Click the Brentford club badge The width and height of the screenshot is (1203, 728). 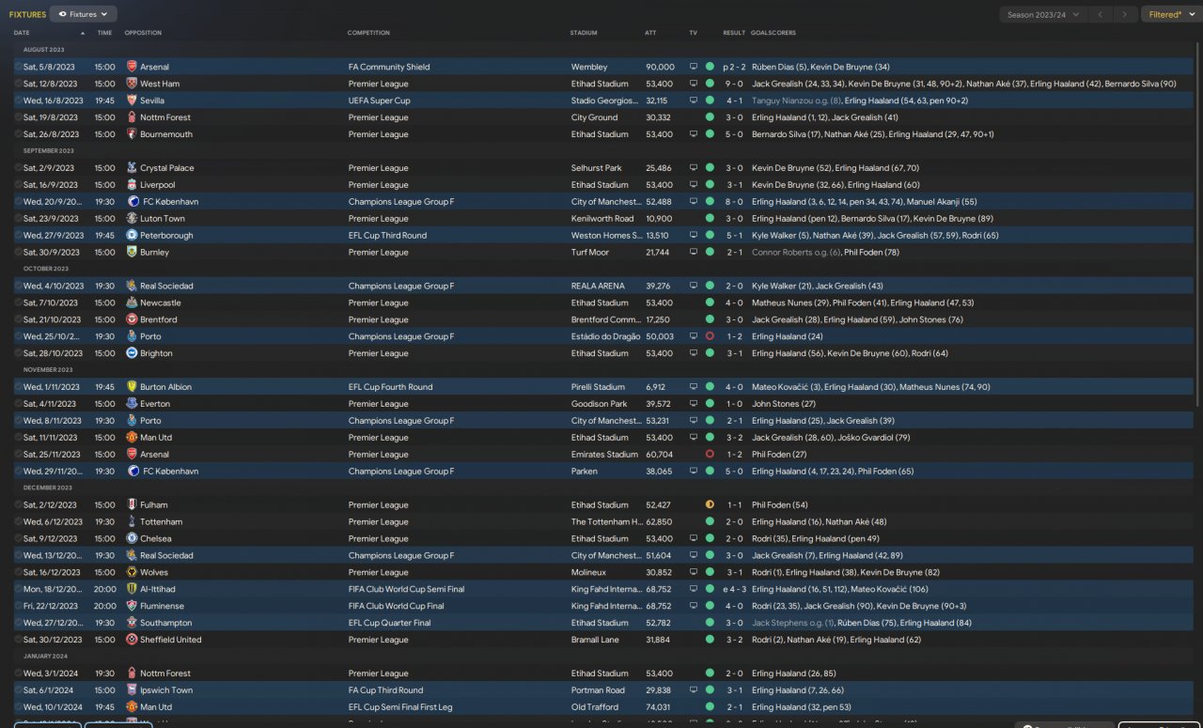point(132,320)
